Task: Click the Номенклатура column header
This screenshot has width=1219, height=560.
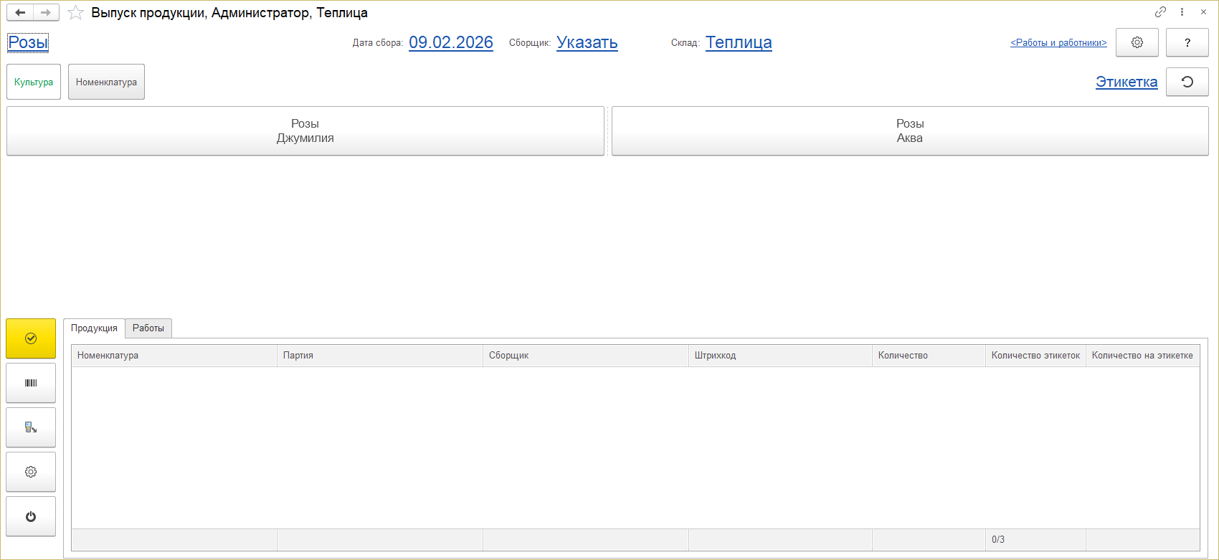Action: [174, 356]
